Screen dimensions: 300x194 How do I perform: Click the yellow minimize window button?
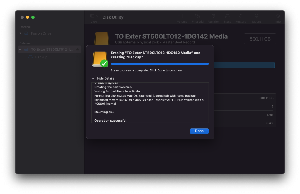pyautogui.click(x=28, y=17)
